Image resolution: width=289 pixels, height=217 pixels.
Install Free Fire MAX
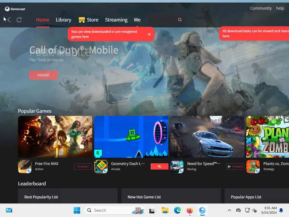point(83,166)
